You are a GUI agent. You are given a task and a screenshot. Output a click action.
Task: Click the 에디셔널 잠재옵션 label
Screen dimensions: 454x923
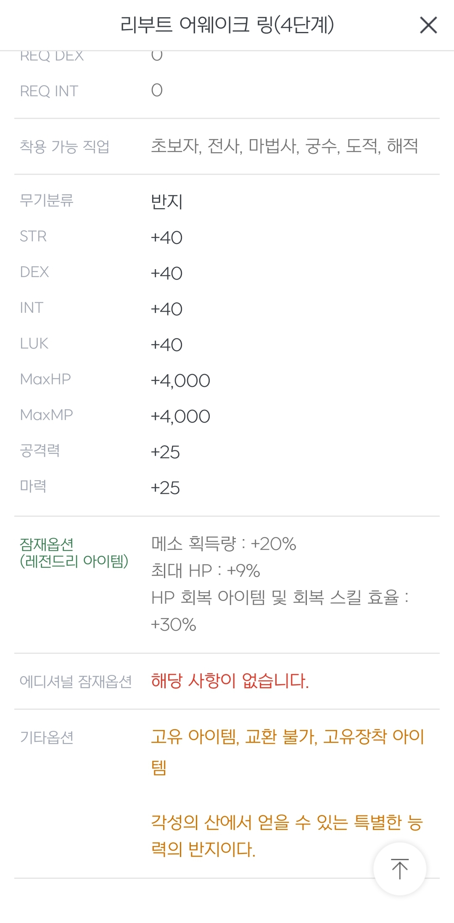pyautogui.click(x=76, y=681)
